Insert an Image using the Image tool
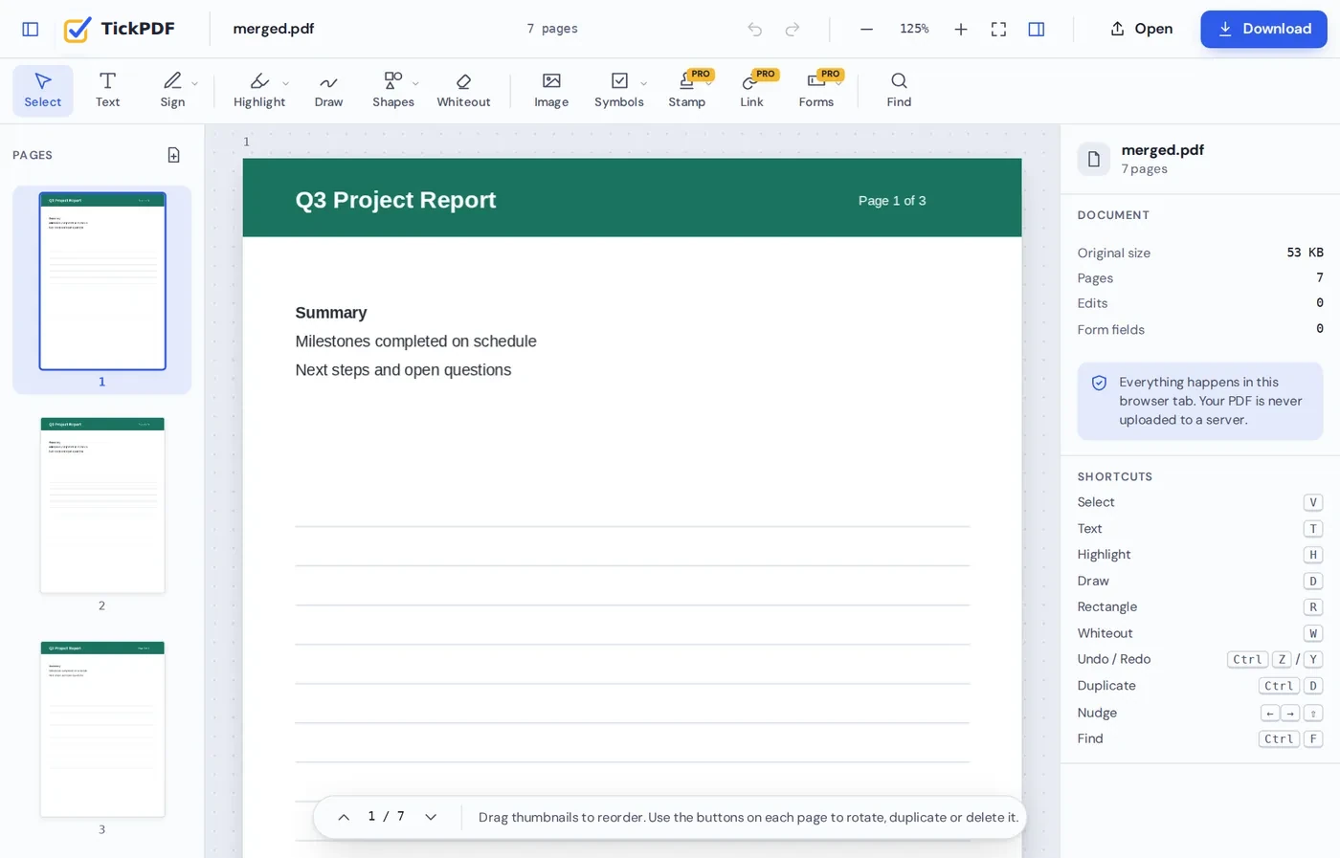The image size is (1340, 858). [x=551, y=91]
